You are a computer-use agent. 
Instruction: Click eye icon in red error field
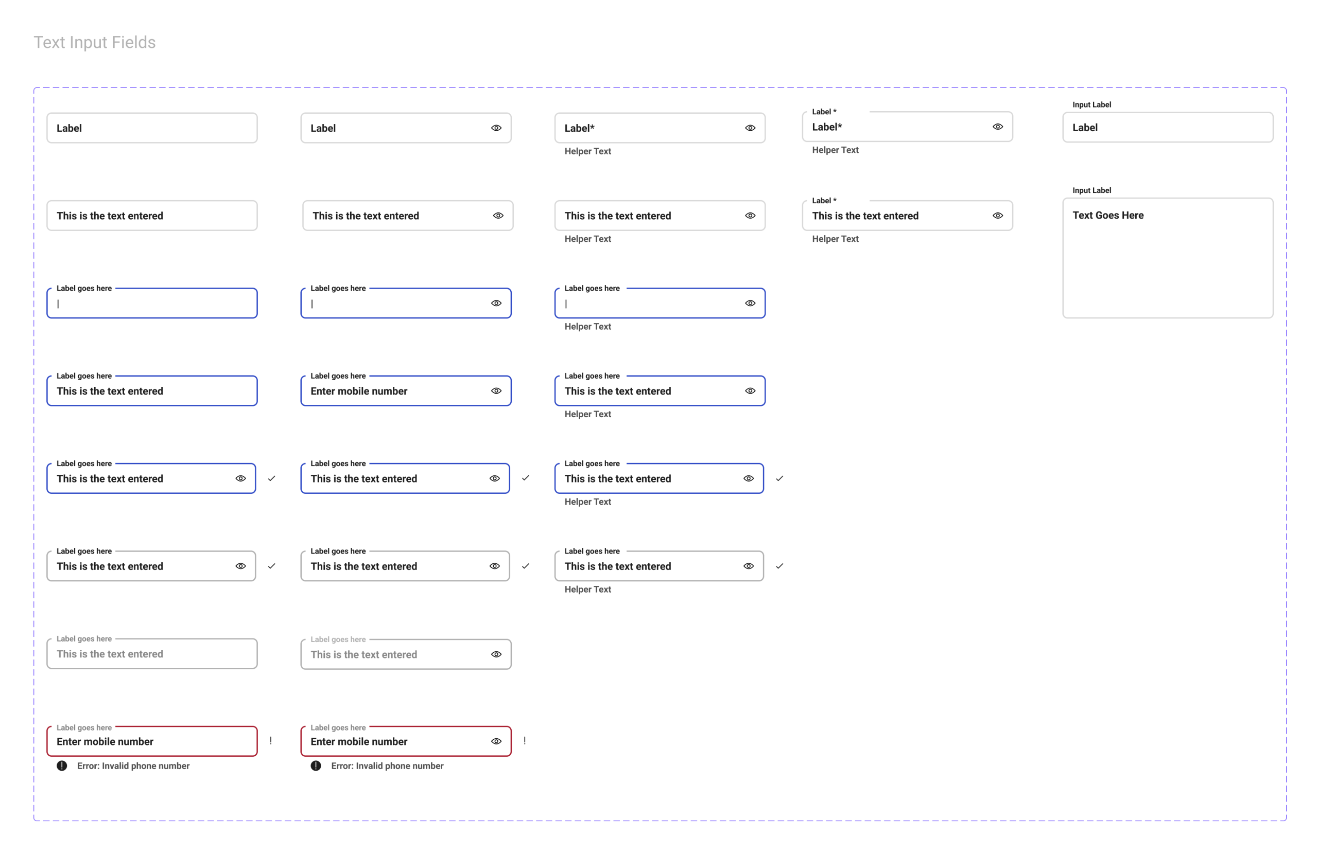(x=496, y=741)
